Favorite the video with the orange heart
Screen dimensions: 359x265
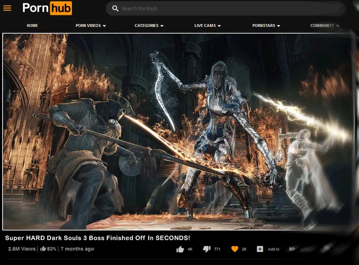coord(234,249)
